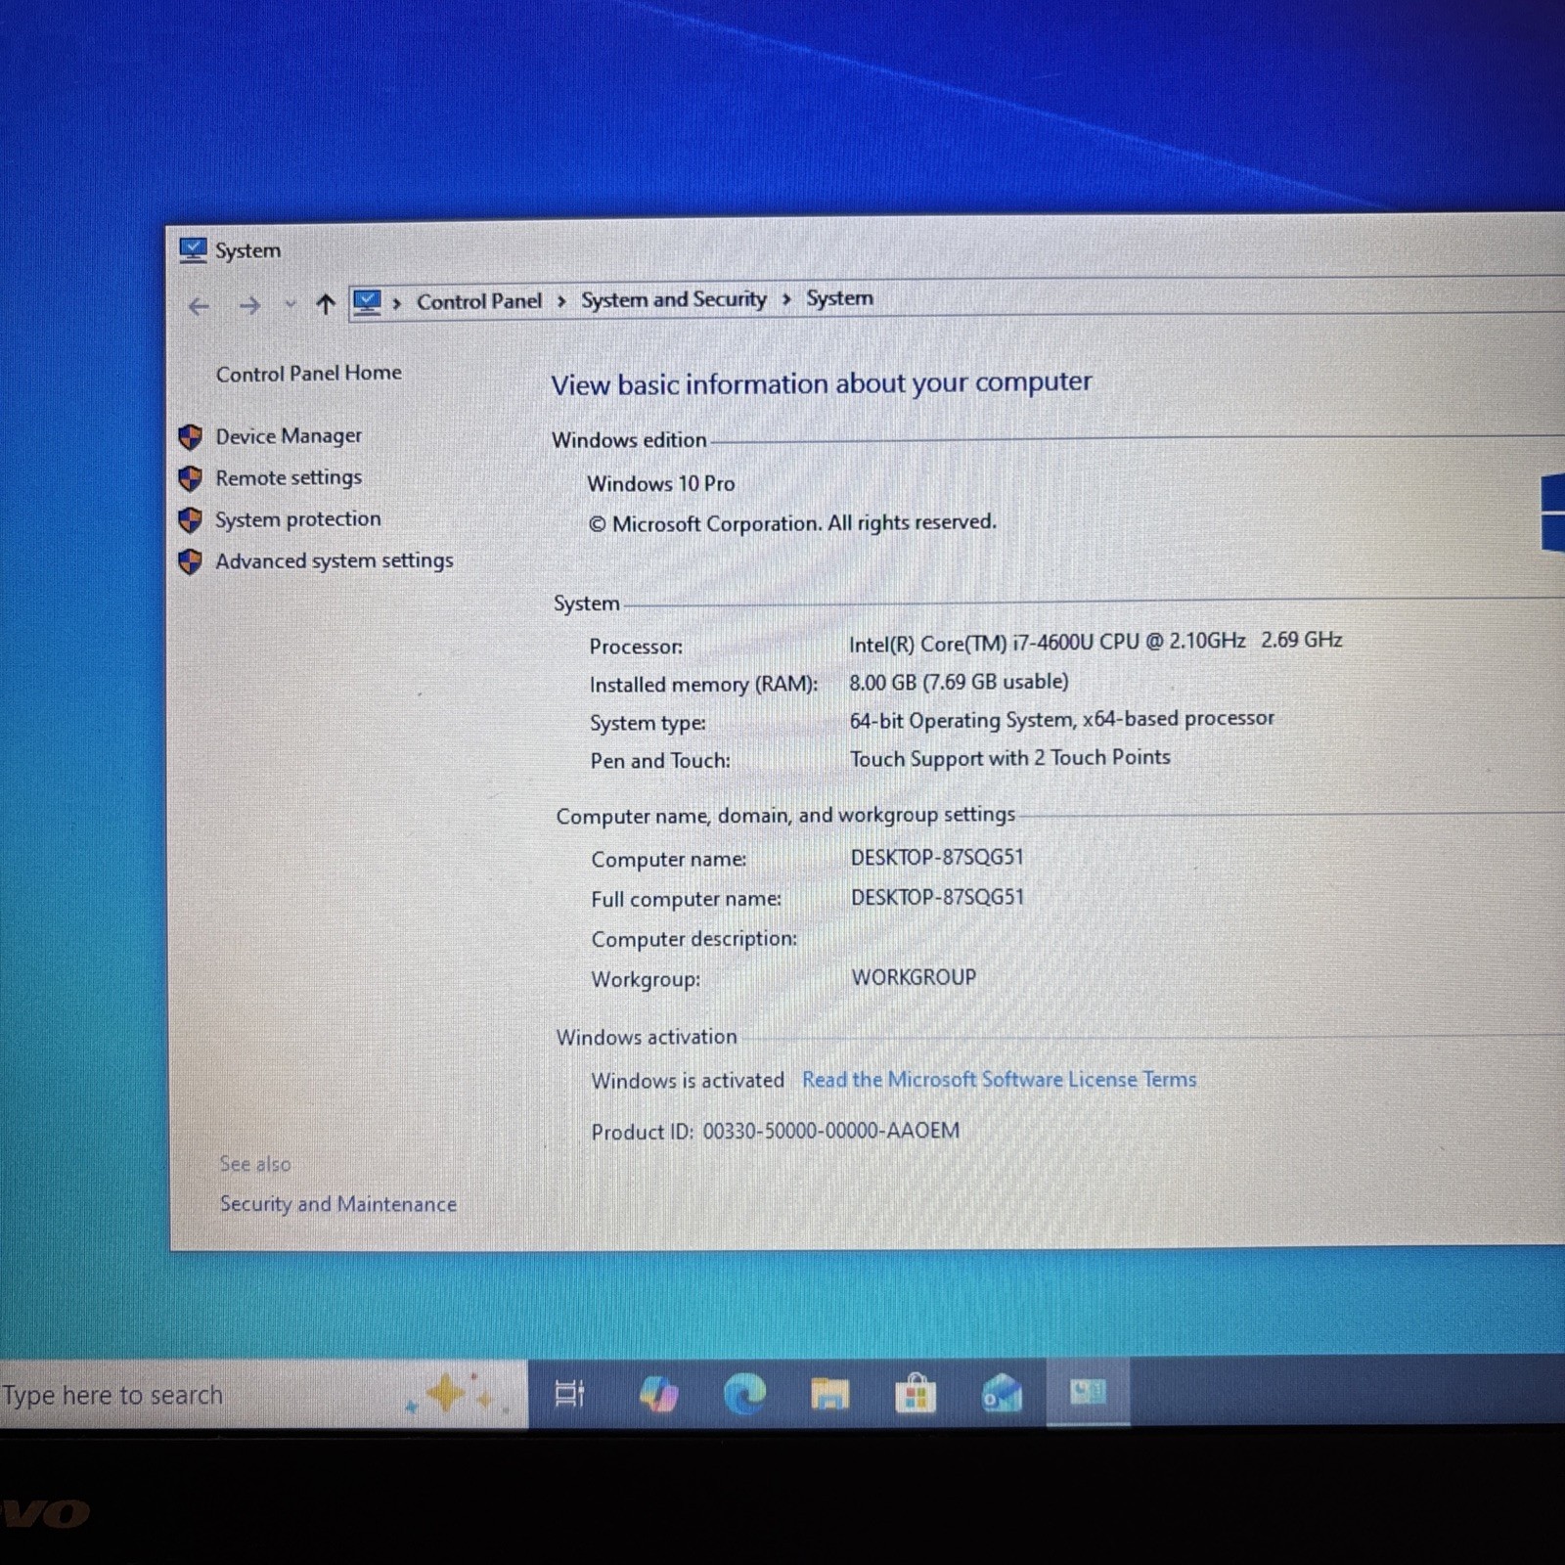The image size is (1565, 1565).
Task: Click shield icon beside Device Manager
Action: point(191,437)
